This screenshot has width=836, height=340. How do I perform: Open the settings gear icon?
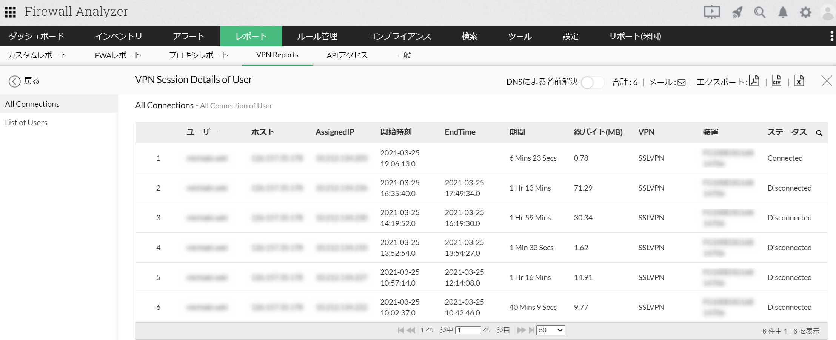[805, 12]
